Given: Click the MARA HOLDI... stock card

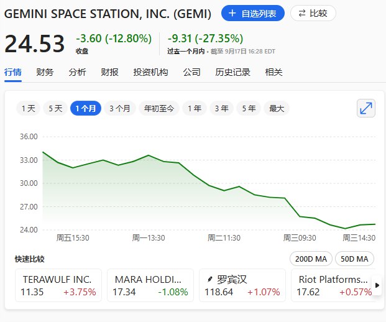Looking at the screenshot, I should point(150,285).
